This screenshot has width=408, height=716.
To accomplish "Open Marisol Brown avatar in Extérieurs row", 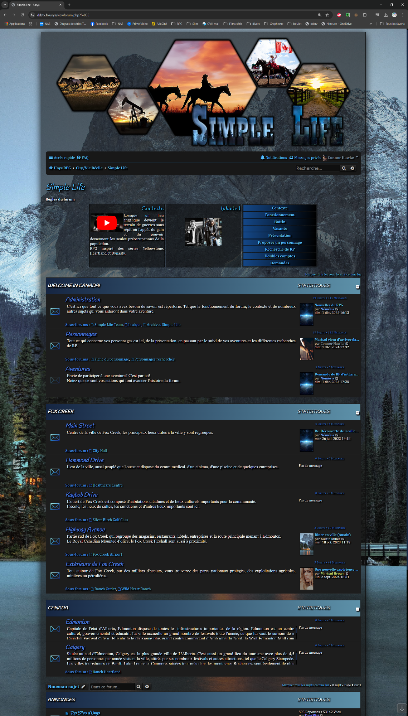I will pyautogui.click(x=306, y=579).
